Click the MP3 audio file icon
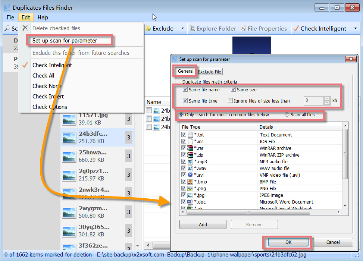 [191, 161]
